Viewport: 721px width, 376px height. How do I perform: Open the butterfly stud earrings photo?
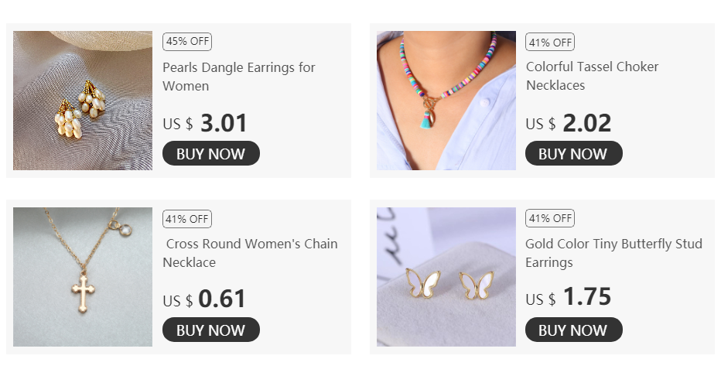pyautogui.click(x=446, y=277)
